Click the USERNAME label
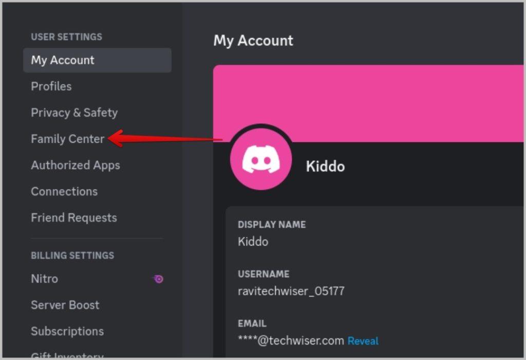 [x=264, y=274]
